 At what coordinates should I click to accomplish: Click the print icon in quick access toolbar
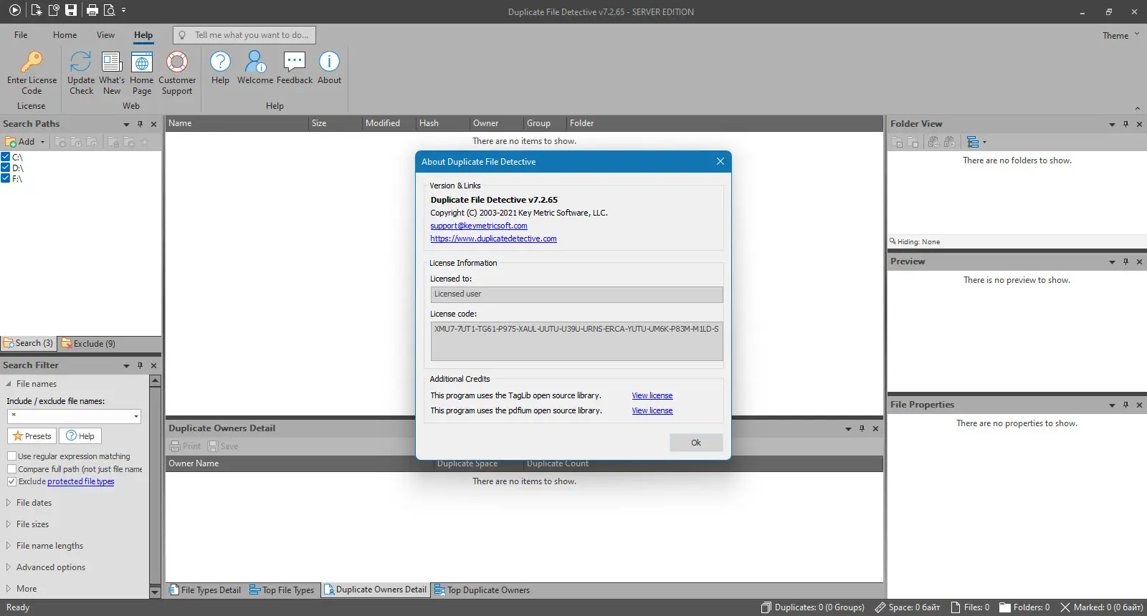pos(92,10)
